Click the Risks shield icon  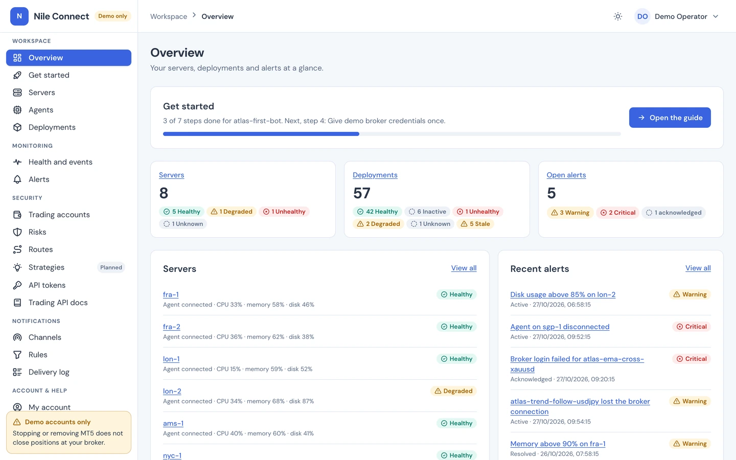click(x=17, y=232)
